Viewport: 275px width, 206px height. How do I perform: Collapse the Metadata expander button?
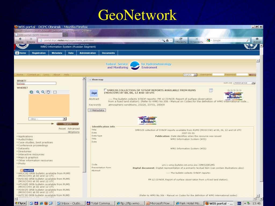point(97,110)
